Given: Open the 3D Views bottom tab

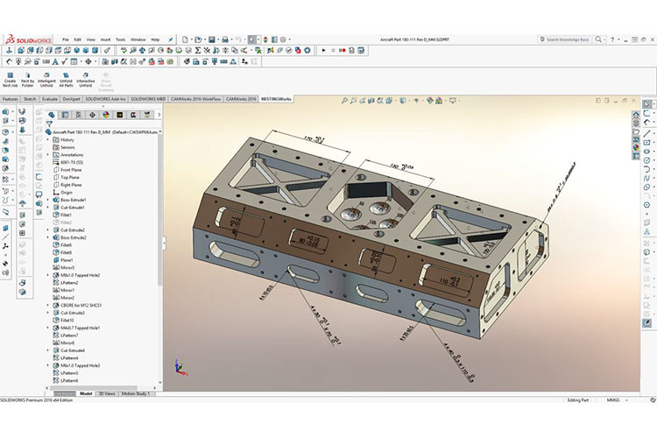Looking at the screenshot, I should [107, 393].
